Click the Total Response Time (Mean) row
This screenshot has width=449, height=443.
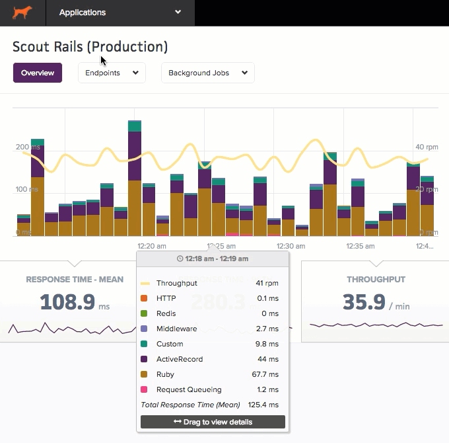pyautogui.click(x=209, y=405)
